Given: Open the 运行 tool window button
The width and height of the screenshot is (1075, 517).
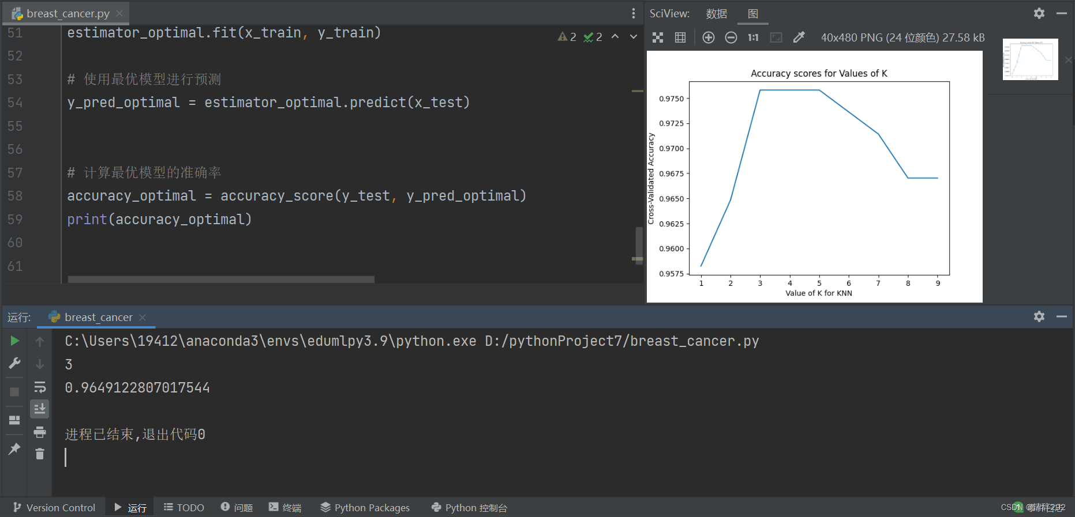Looking at the screenshot, I should [x=130, y=508].
